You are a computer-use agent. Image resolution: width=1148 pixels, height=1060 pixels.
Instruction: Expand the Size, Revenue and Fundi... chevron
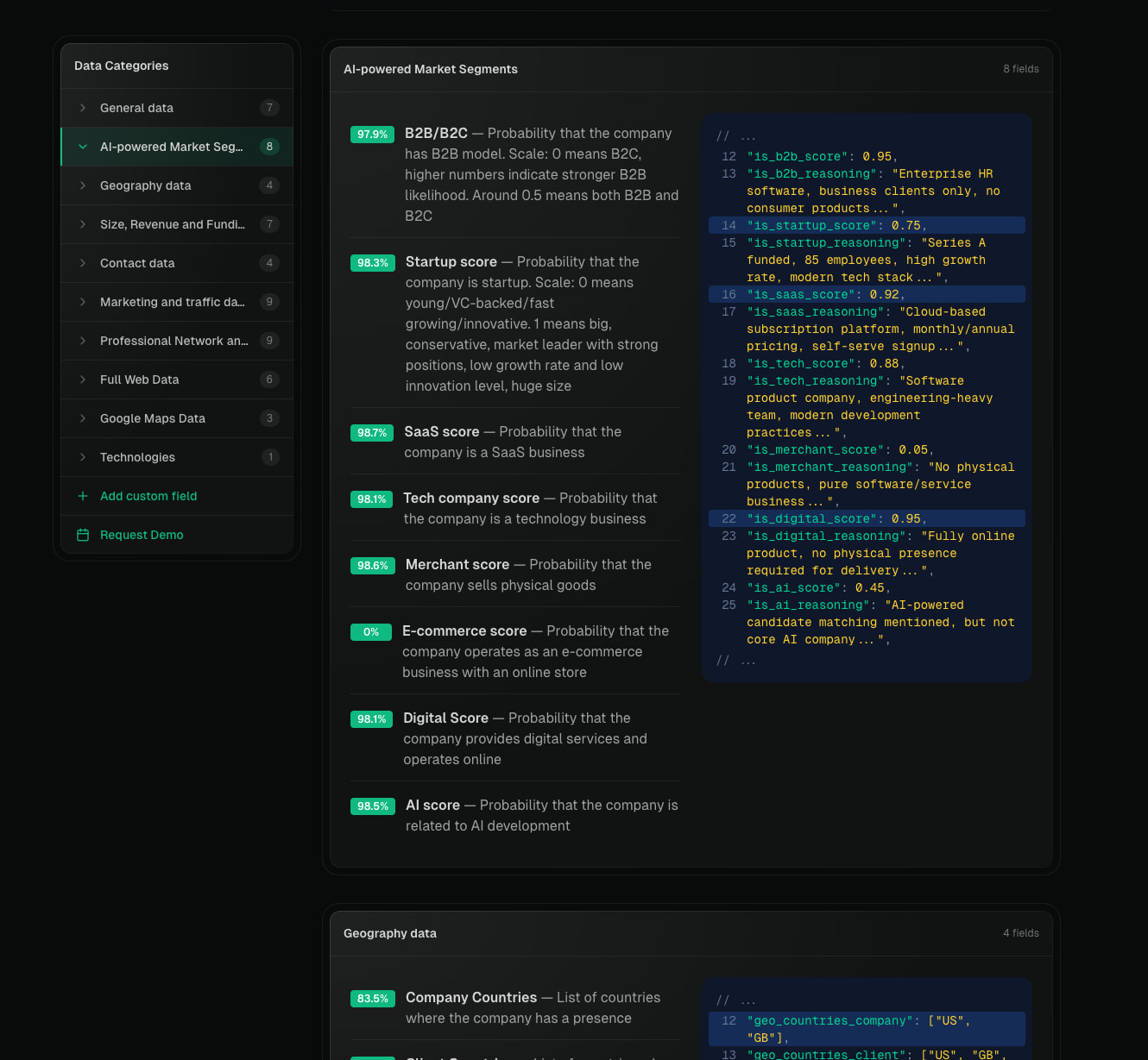pos(83,224)
